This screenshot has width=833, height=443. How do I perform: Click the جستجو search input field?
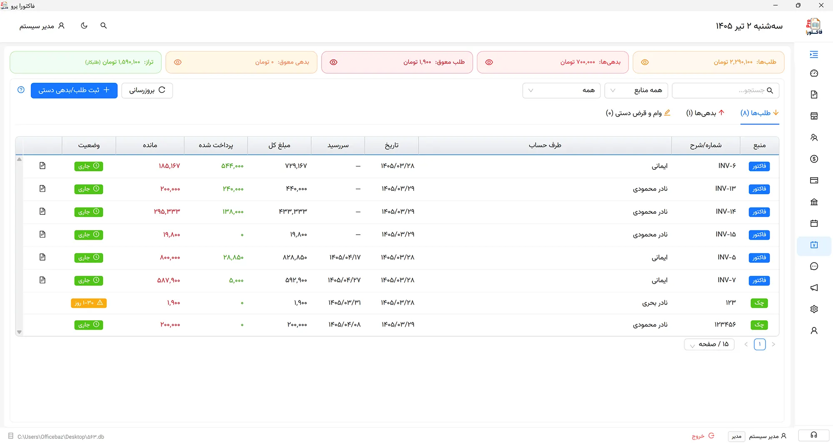(725, 91)
